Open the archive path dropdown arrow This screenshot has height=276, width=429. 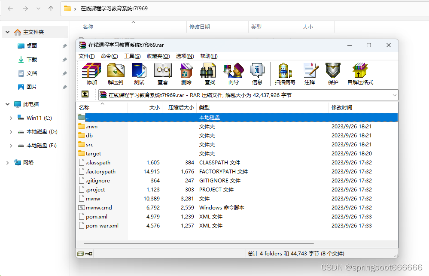(394, 95)
